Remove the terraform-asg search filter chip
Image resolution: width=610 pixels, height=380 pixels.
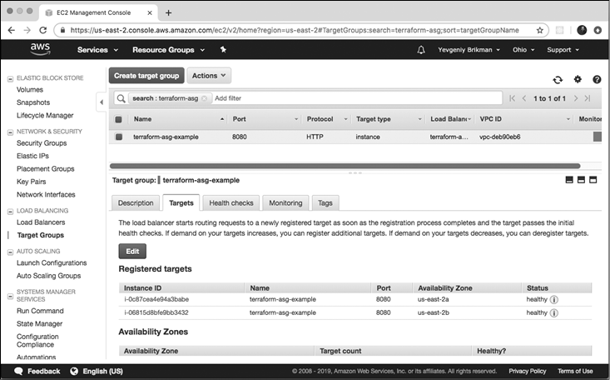pyautogui.click(x=205, y=98)
